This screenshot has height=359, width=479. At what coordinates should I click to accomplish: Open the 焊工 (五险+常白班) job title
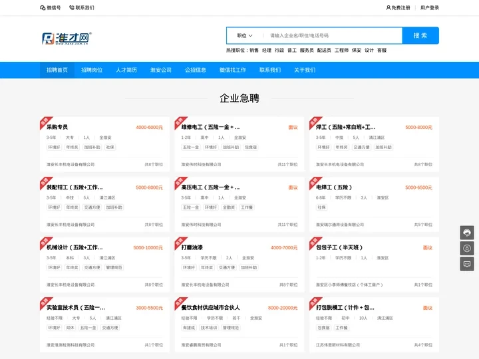click(x=345, y=127)
